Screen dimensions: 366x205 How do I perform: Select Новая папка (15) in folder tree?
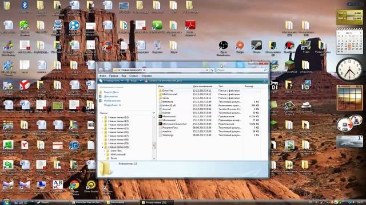coord(118,129)
